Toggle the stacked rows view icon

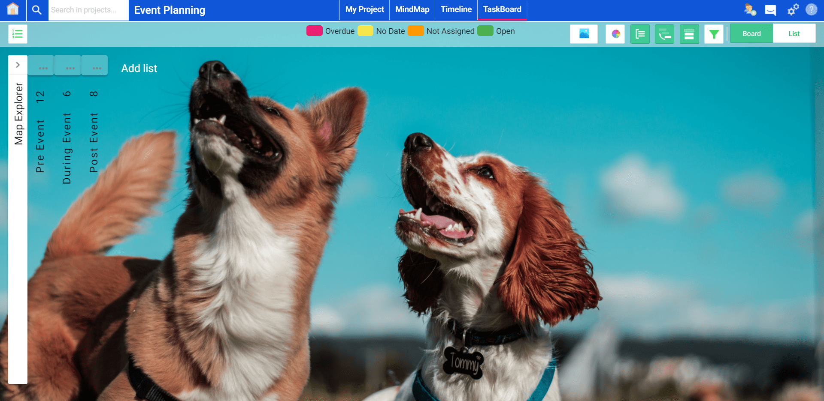click(x=689, y=34)
